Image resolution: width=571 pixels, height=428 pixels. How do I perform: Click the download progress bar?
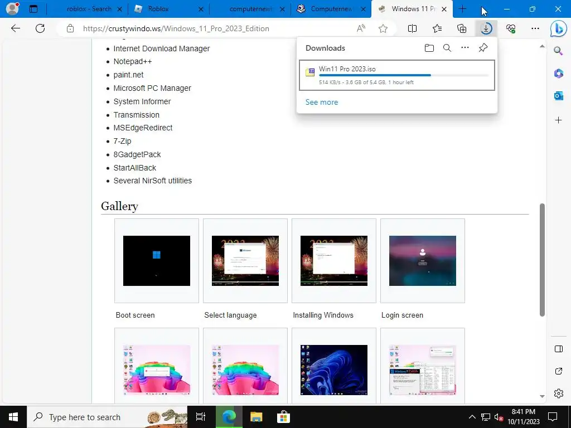[404, 75]
